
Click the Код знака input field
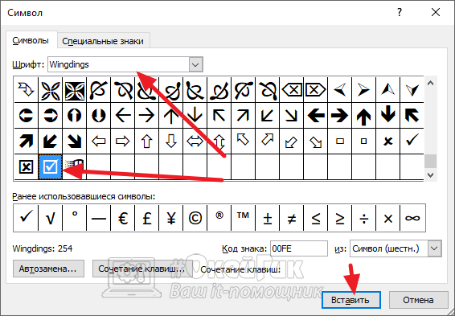299,248
